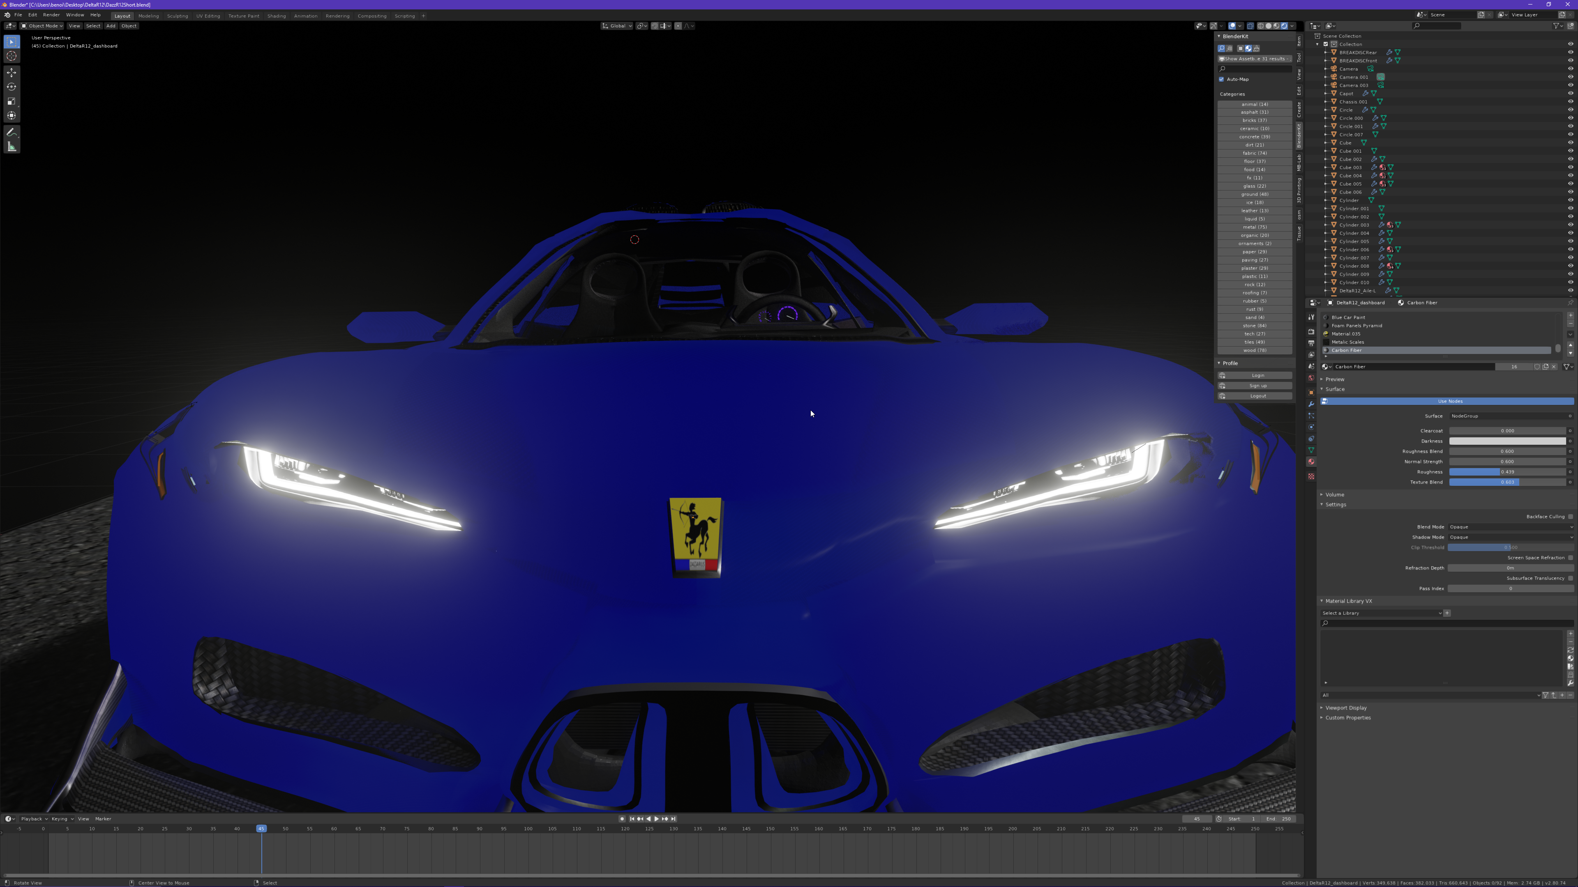The width and height of the screenshot is (1578, 887).
Task: Open the Physics properties tab
Action: pos(1311,427)
